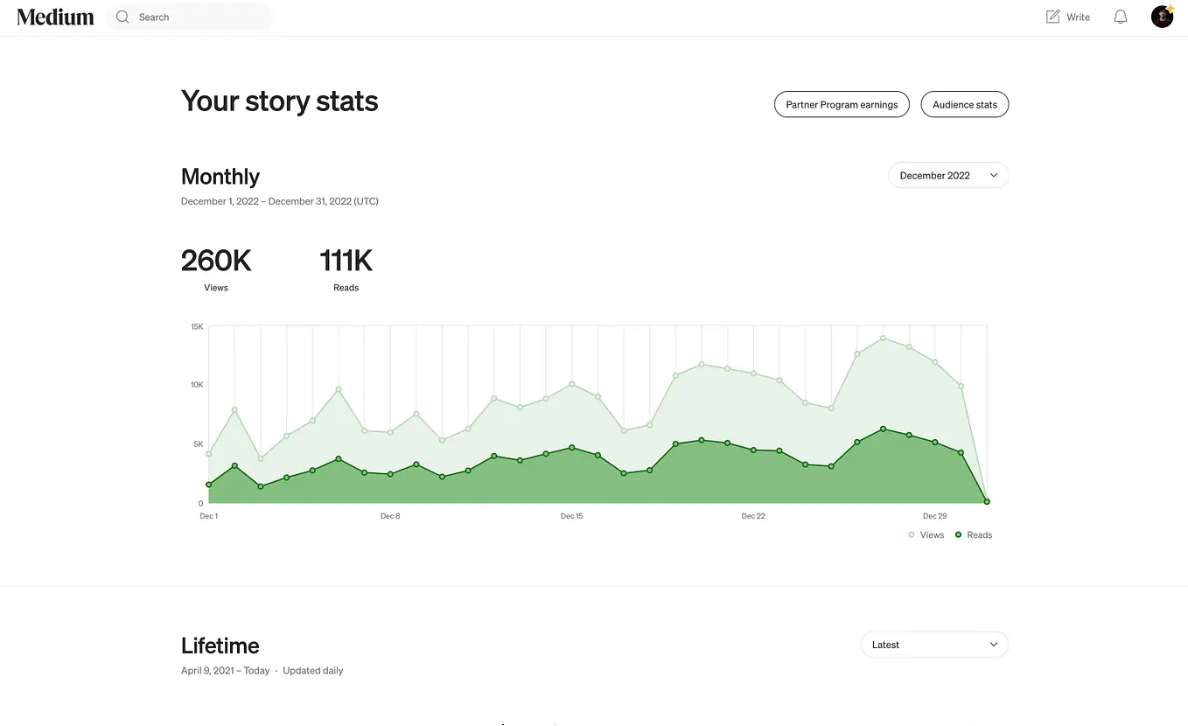Click the Reads legend marker
This screenshot has width=1188, height=726.
959,534
